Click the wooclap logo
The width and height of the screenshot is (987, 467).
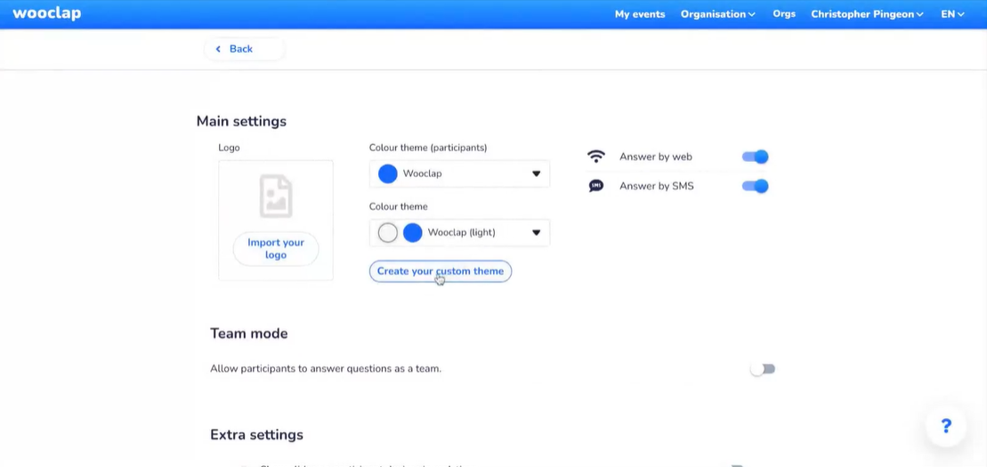point(46,13)
